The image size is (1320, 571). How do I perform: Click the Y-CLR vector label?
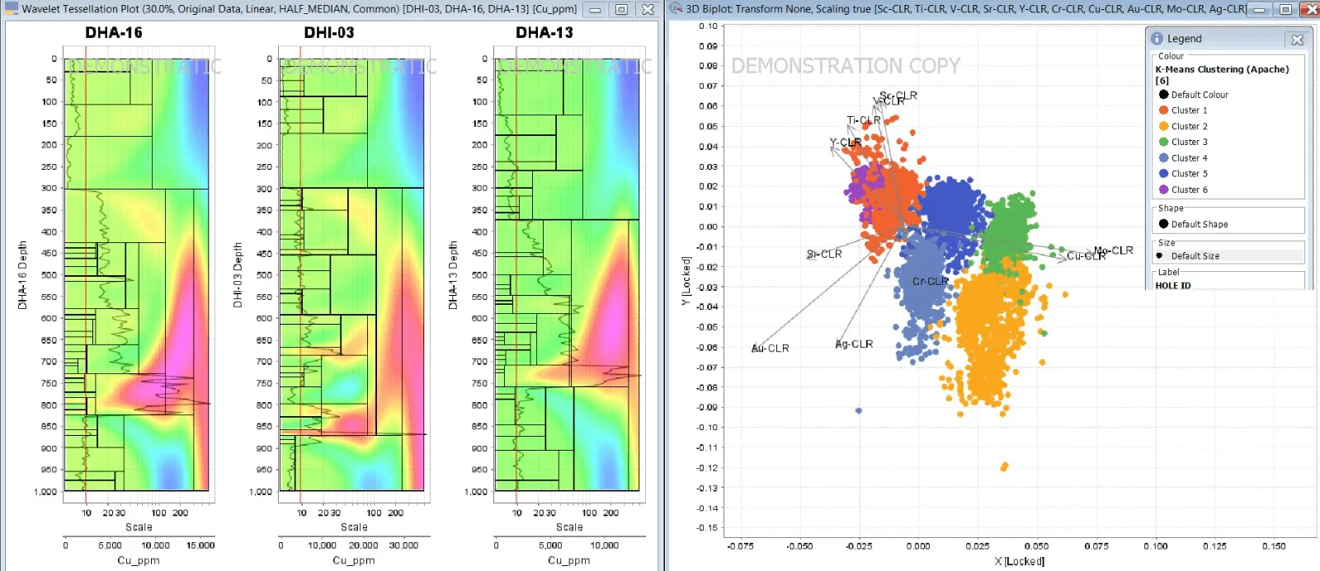click(846, 143)
